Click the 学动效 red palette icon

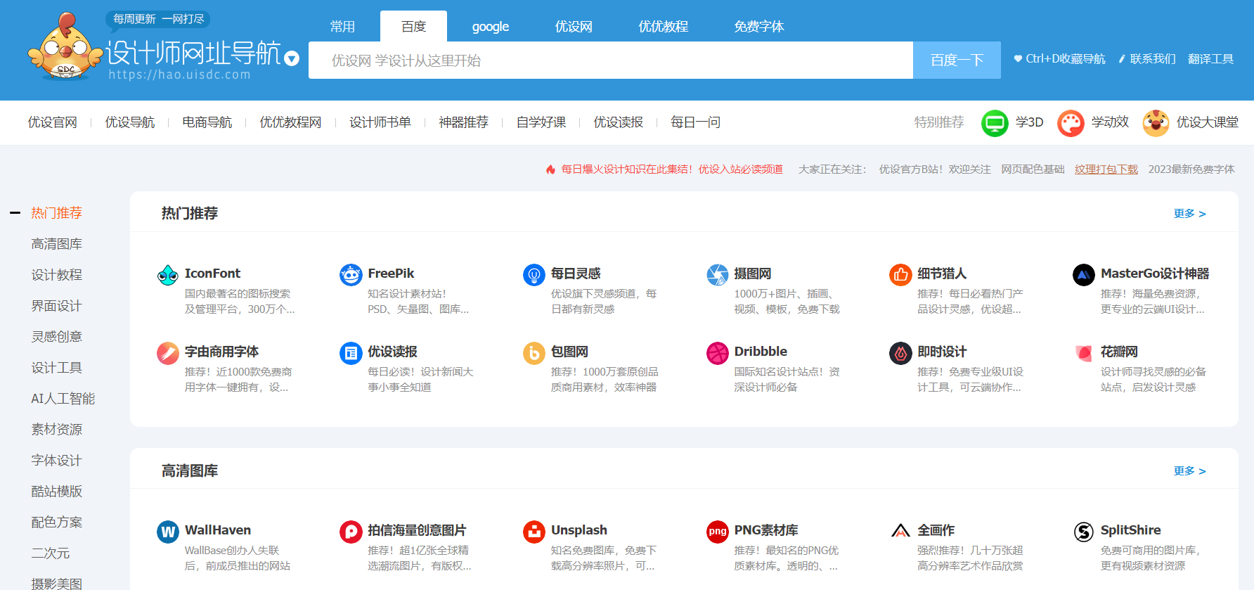click(1071, 123)
